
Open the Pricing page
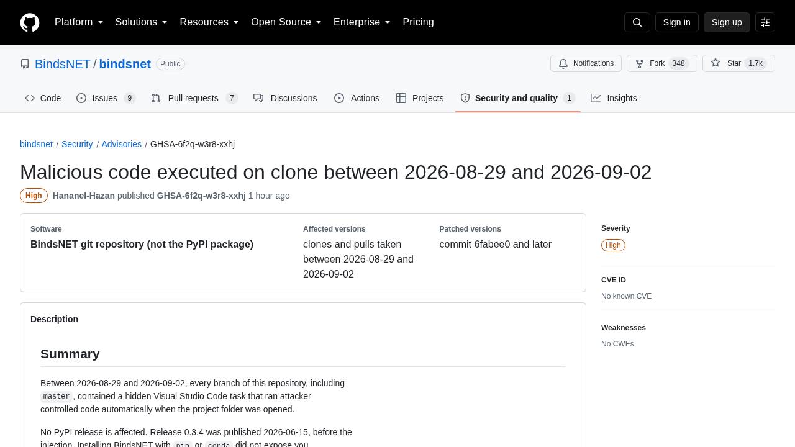pos(418,22)
